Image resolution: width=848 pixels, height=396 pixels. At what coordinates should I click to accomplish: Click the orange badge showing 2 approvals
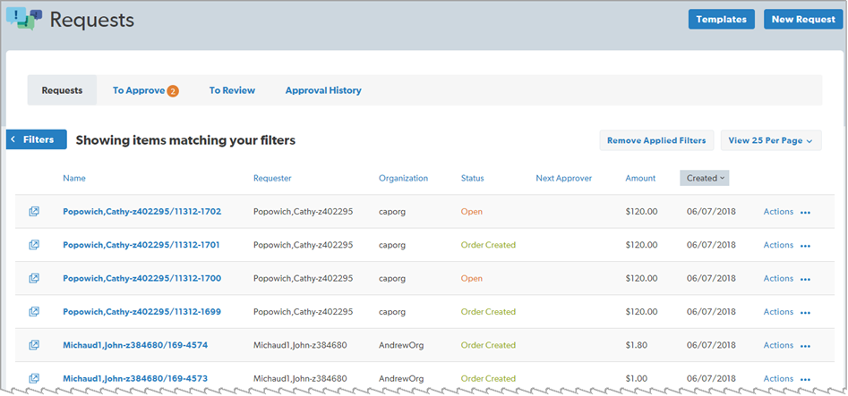click(x=173, y=91)
